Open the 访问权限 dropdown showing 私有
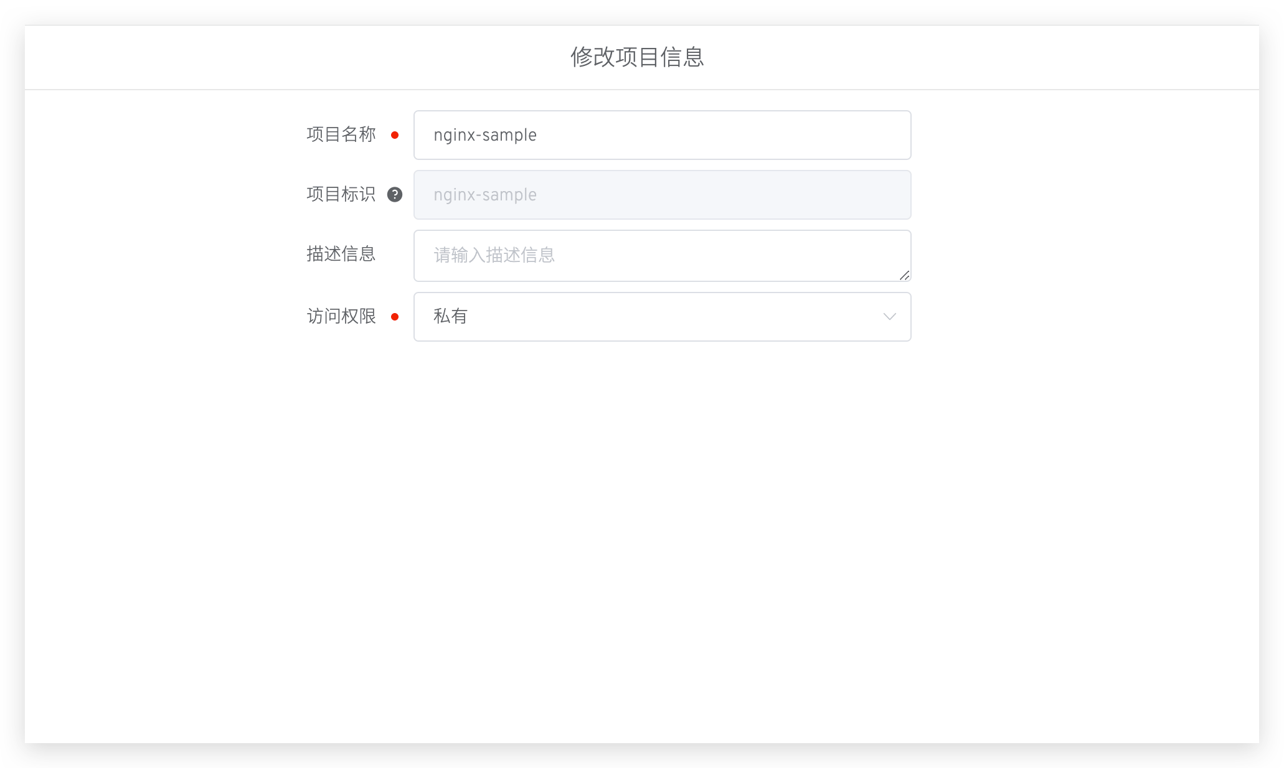Viewport: 1284px width, 768px height. [662, 317]
